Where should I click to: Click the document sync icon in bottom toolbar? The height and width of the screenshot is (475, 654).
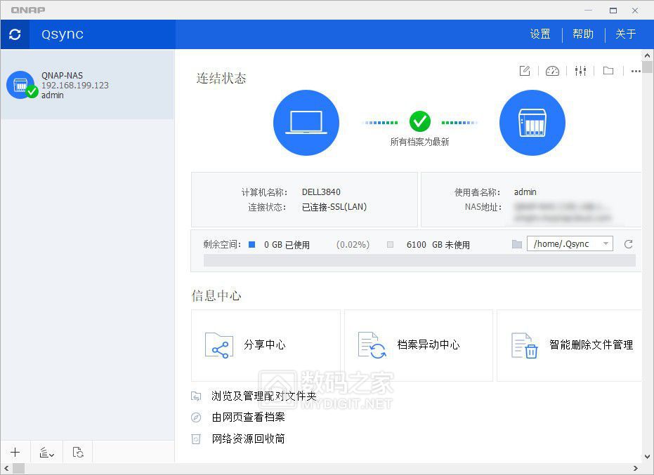pyautogui.click(x=77, y=453)
